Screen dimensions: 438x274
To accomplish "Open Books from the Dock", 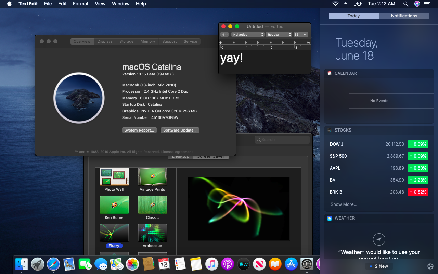I will point(275,264).
